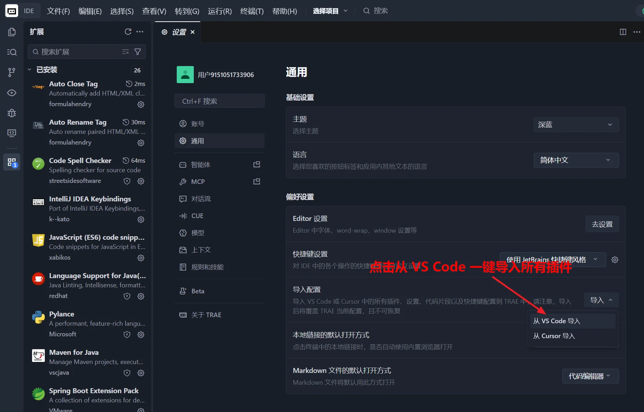The height and width of the screenshot is (412, 644).
Task: Open MCP settings section
Action: pyautogui.click(x=219, y=181)
